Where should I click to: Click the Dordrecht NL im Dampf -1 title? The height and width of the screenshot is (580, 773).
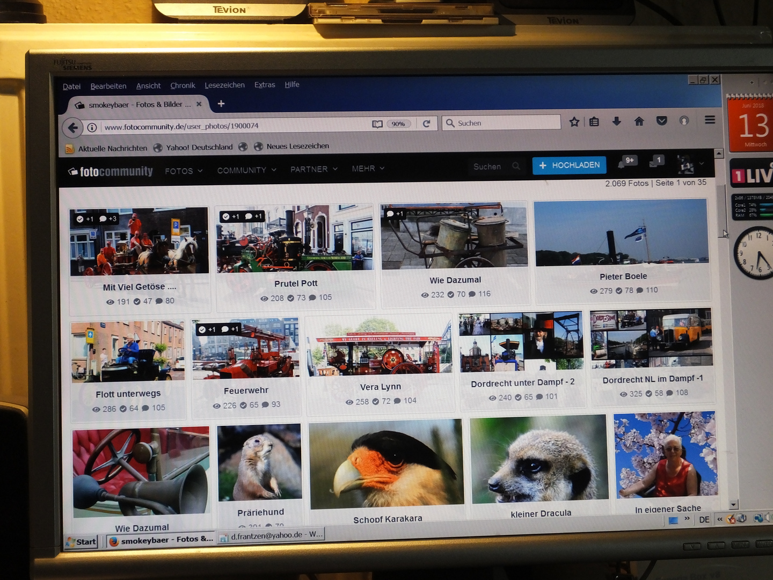tap(652, 379)
